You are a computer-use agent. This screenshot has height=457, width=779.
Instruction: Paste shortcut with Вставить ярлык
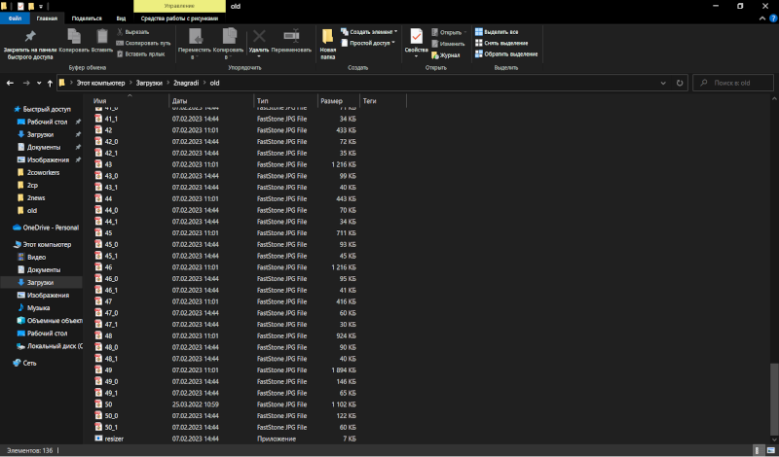(140, 54)
